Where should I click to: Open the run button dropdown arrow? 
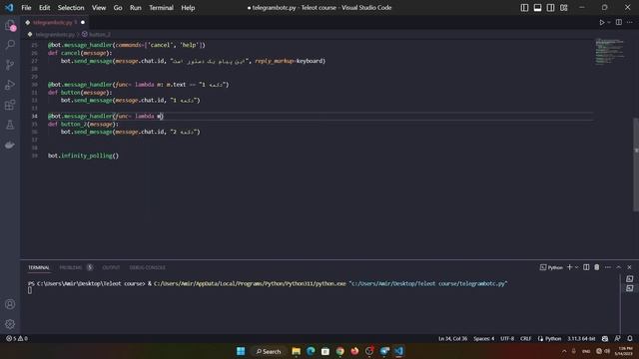[x=609, y=22]
